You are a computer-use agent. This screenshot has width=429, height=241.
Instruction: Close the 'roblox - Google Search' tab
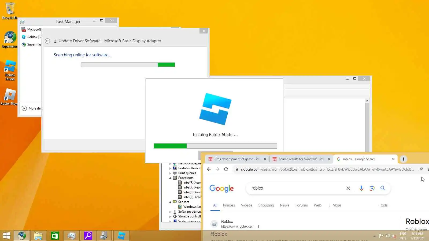point(393,159)
